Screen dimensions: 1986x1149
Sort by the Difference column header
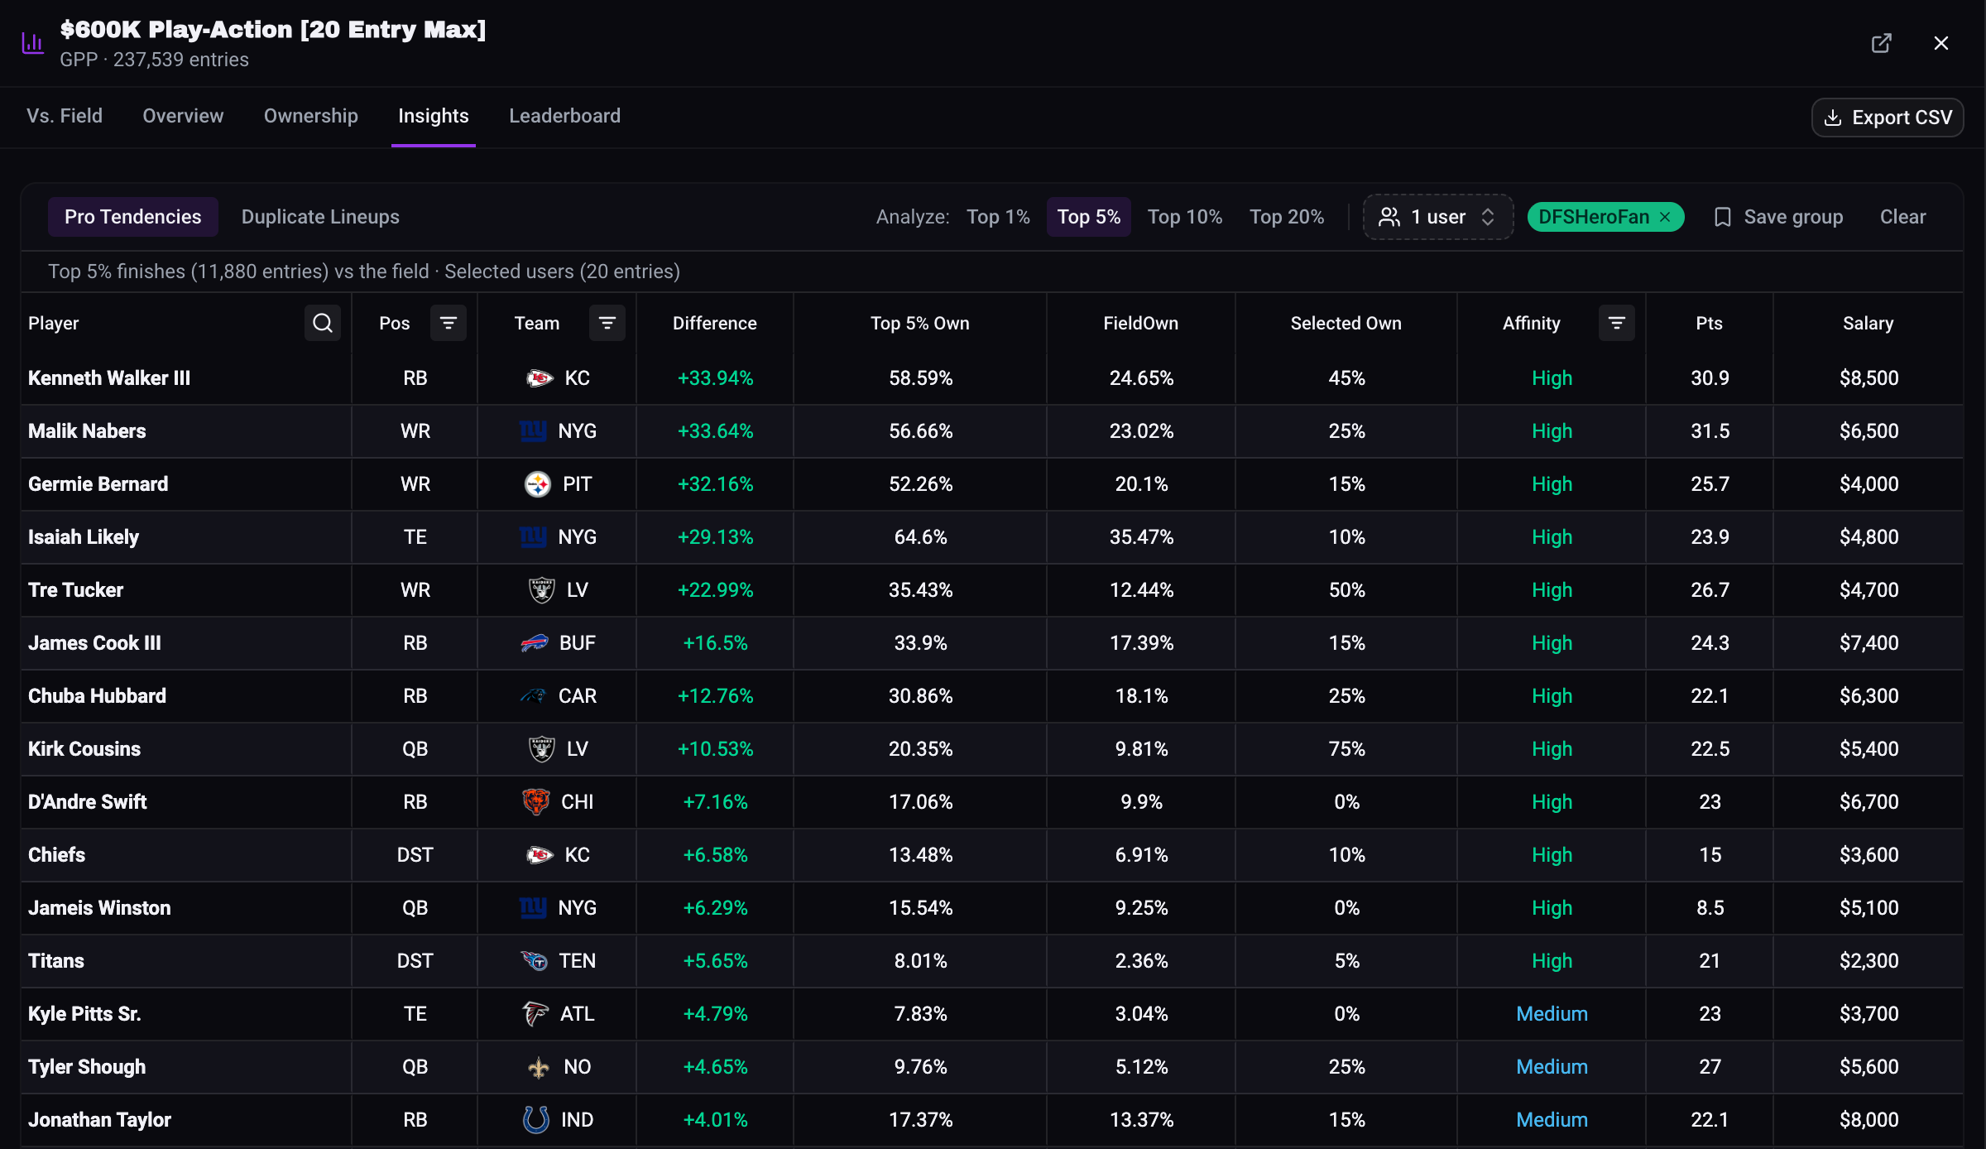click(x=715, y=323)
